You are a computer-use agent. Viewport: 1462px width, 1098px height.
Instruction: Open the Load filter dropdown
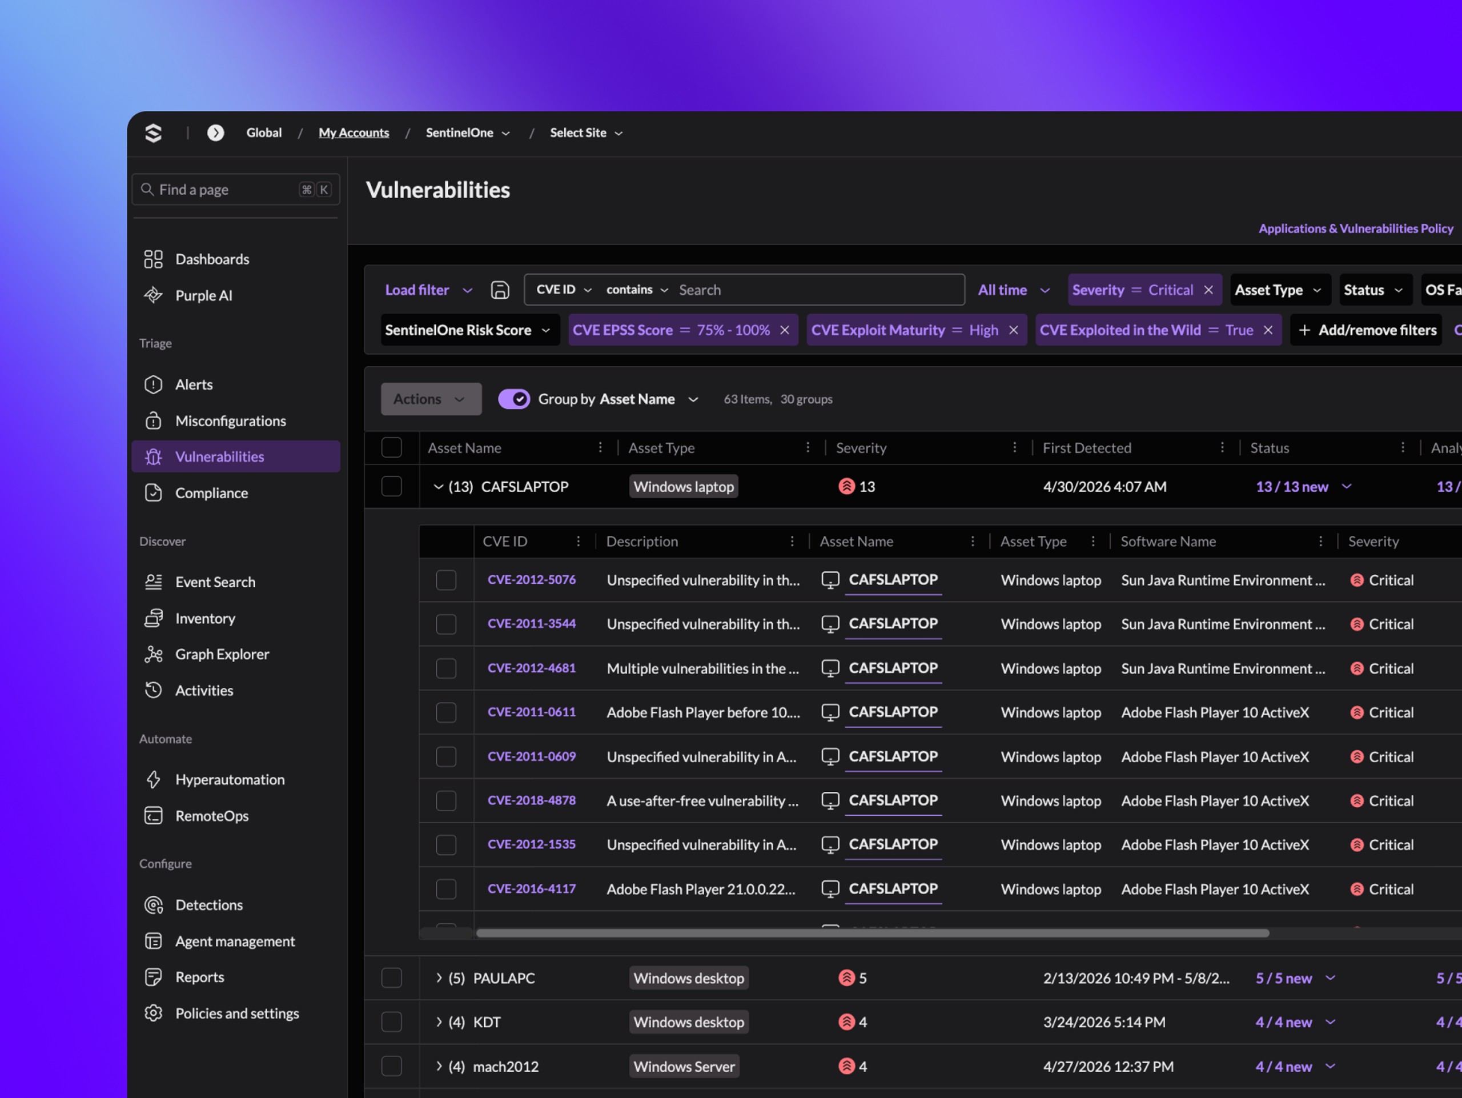click(x=428, y=290)
